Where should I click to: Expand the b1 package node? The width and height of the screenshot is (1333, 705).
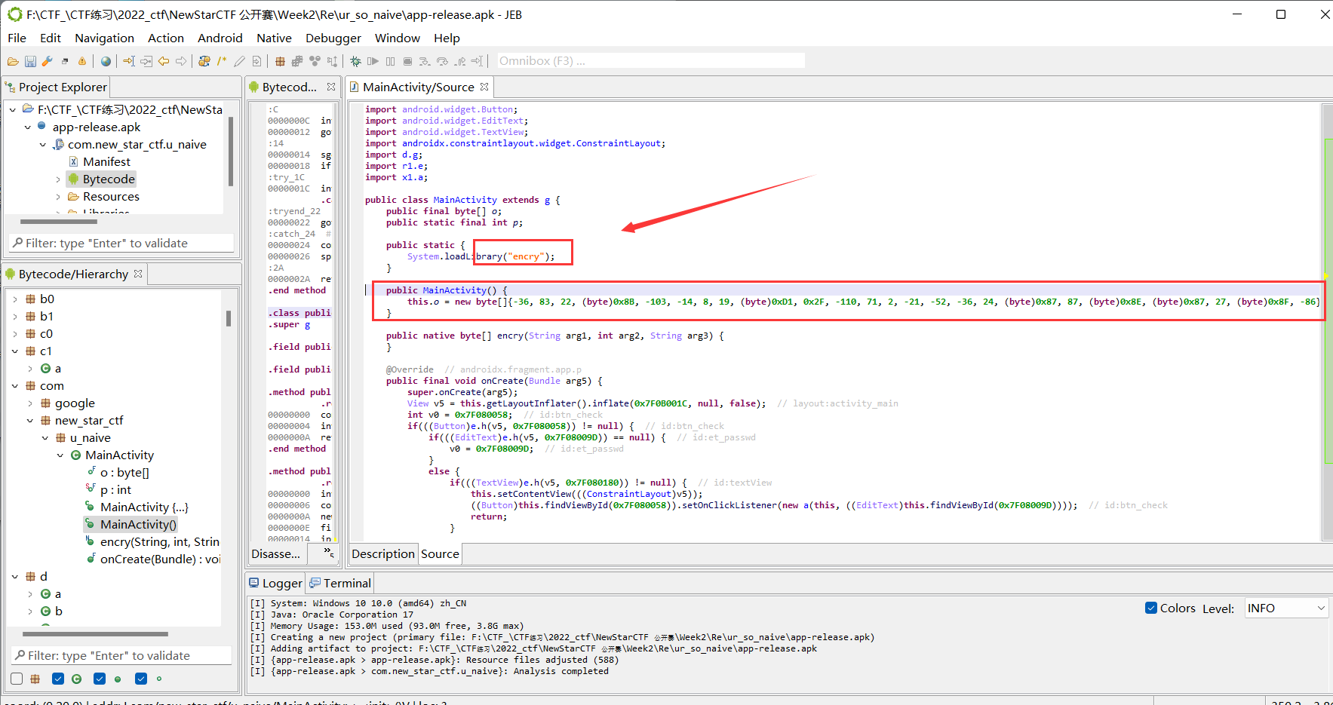pyautogui.click(x=15, y=316)
